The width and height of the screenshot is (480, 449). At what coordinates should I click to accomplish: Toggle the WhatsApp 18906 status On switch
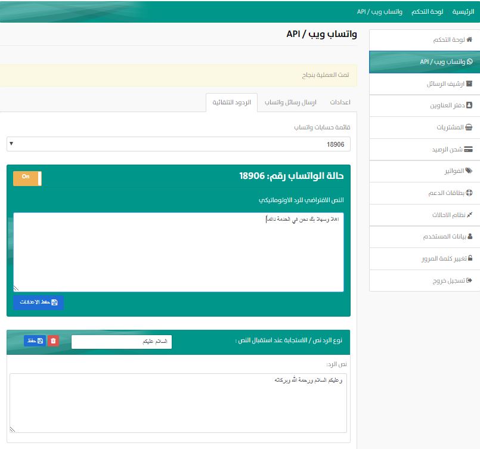pyautogui.click(x=27, y=178)
